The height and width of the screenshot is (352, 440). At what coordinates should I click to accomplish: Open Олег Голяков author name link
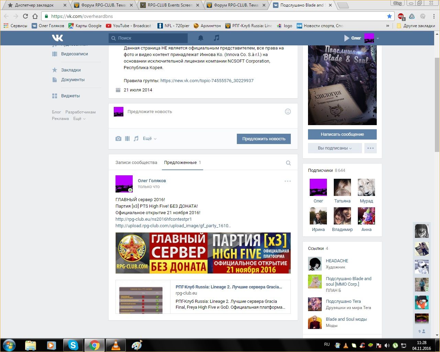[x=152, y=181]
